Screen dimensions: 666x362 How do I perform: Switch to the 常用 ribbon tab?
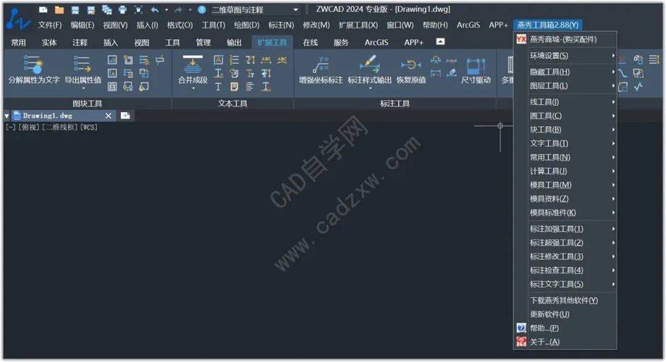pyautogui.click(x=18, y=43)
